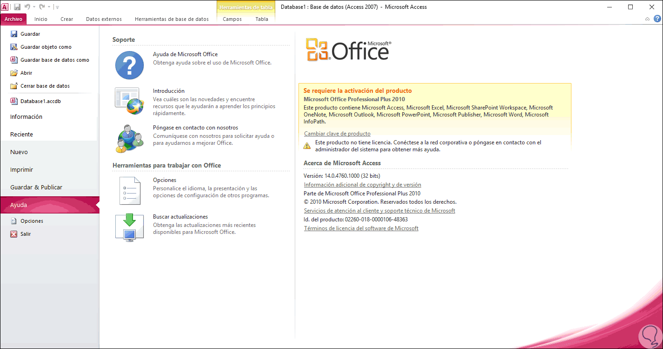Click Abrir in the left menu

click(21, 73)
